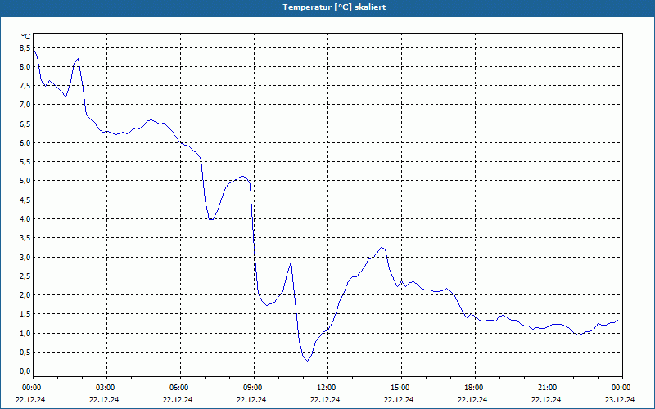Screen dimensions: 655x409
Task: Pick the 4,5 y-axis tick label
Action: coord(25,200)
